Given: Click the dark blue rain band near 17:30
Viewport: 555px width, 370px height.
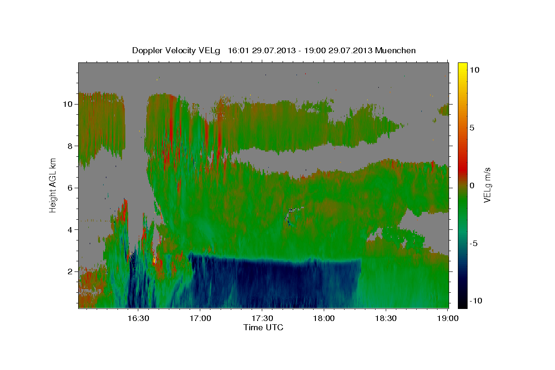Looking at the screenshot, I should pyautogui.click(x=262, y=282).
